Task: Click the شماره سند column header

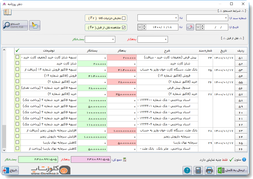Action: coord(205,51)
